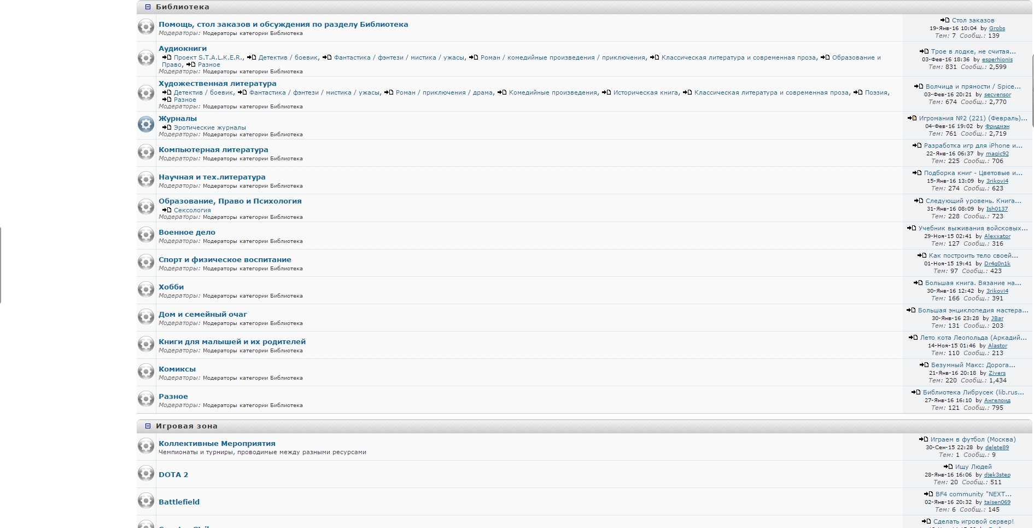Click the new-posts icon beside Журналы
1034x528 pixels.
tap(145, 124)
